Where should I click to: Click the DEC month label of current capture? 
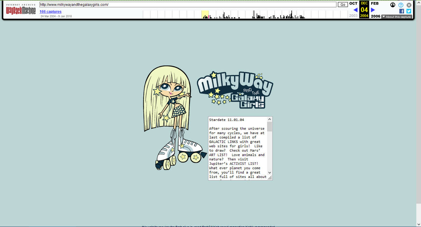click(364, 3)
